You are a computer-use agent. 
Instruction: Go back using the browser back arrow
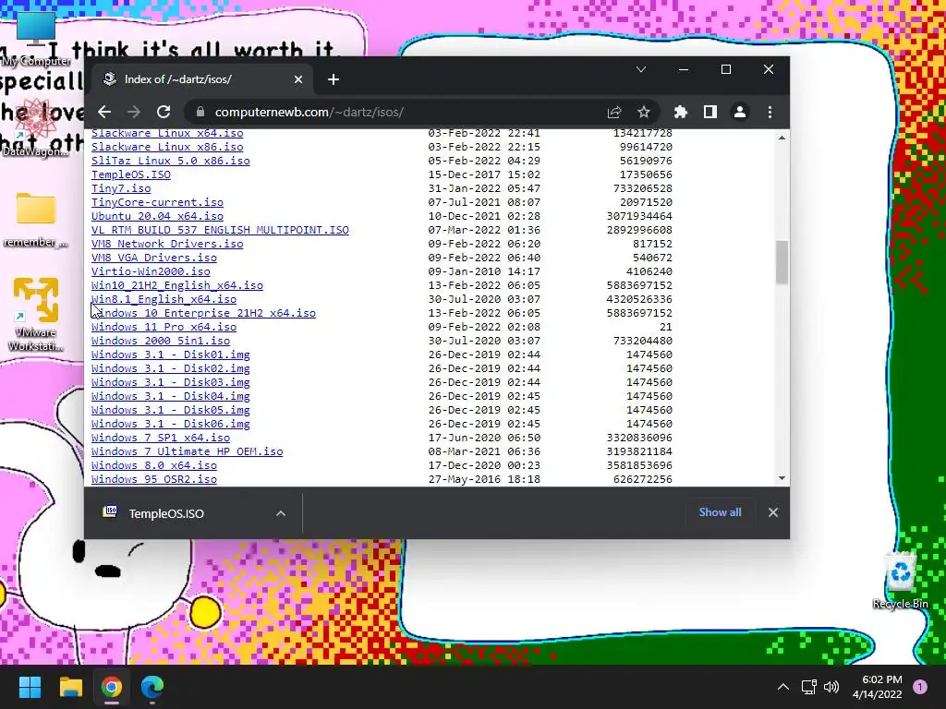tap(104, 112)
